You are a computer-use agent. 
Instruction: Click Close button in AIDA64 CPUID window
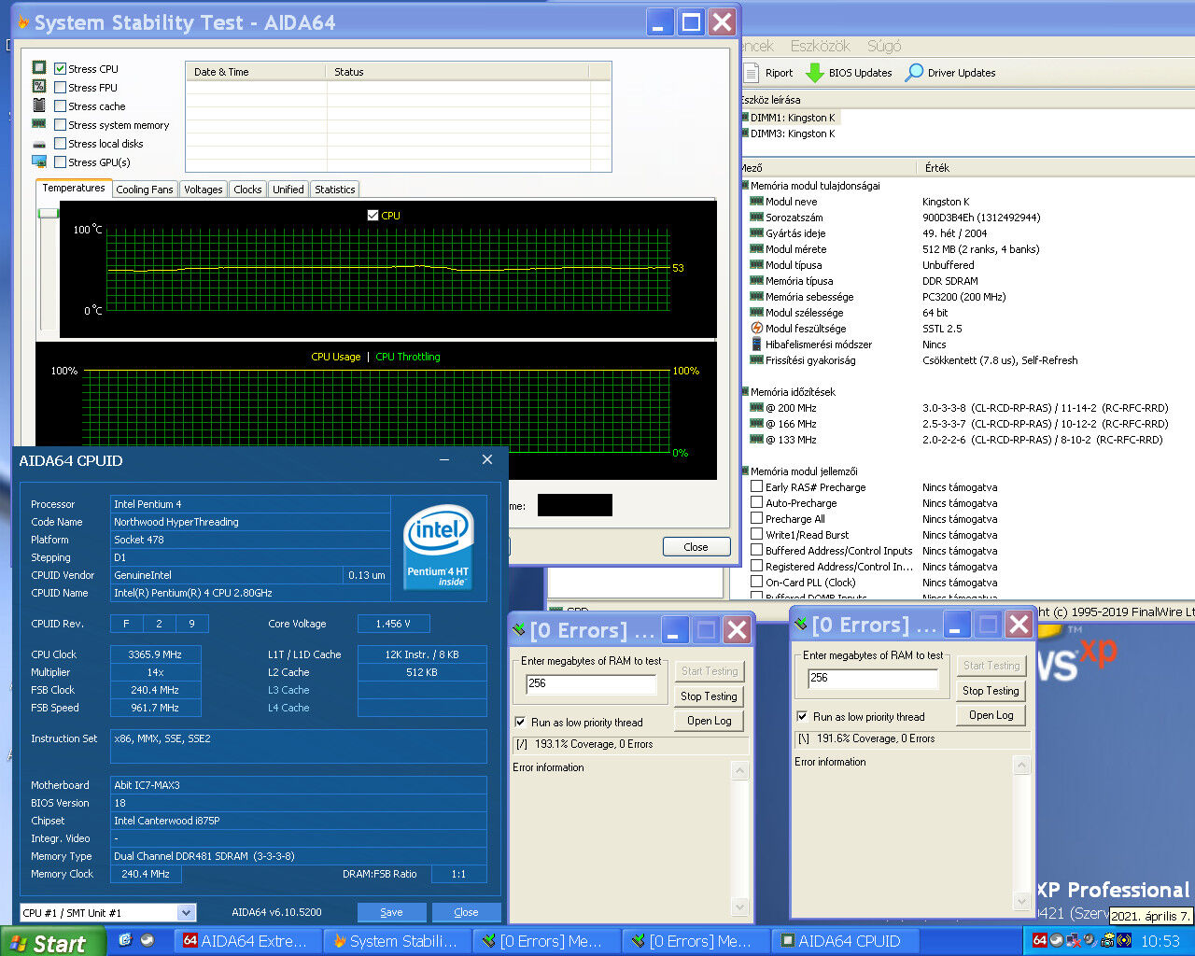466,912
